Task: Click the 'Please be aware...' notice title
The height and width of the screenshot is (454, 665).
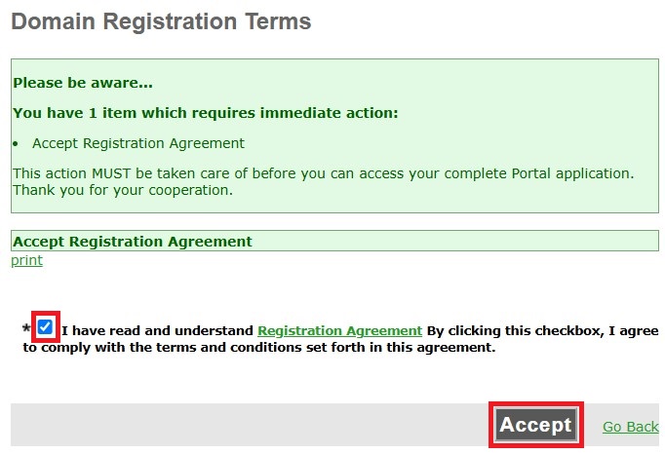Action: click(x=83, y=83)
